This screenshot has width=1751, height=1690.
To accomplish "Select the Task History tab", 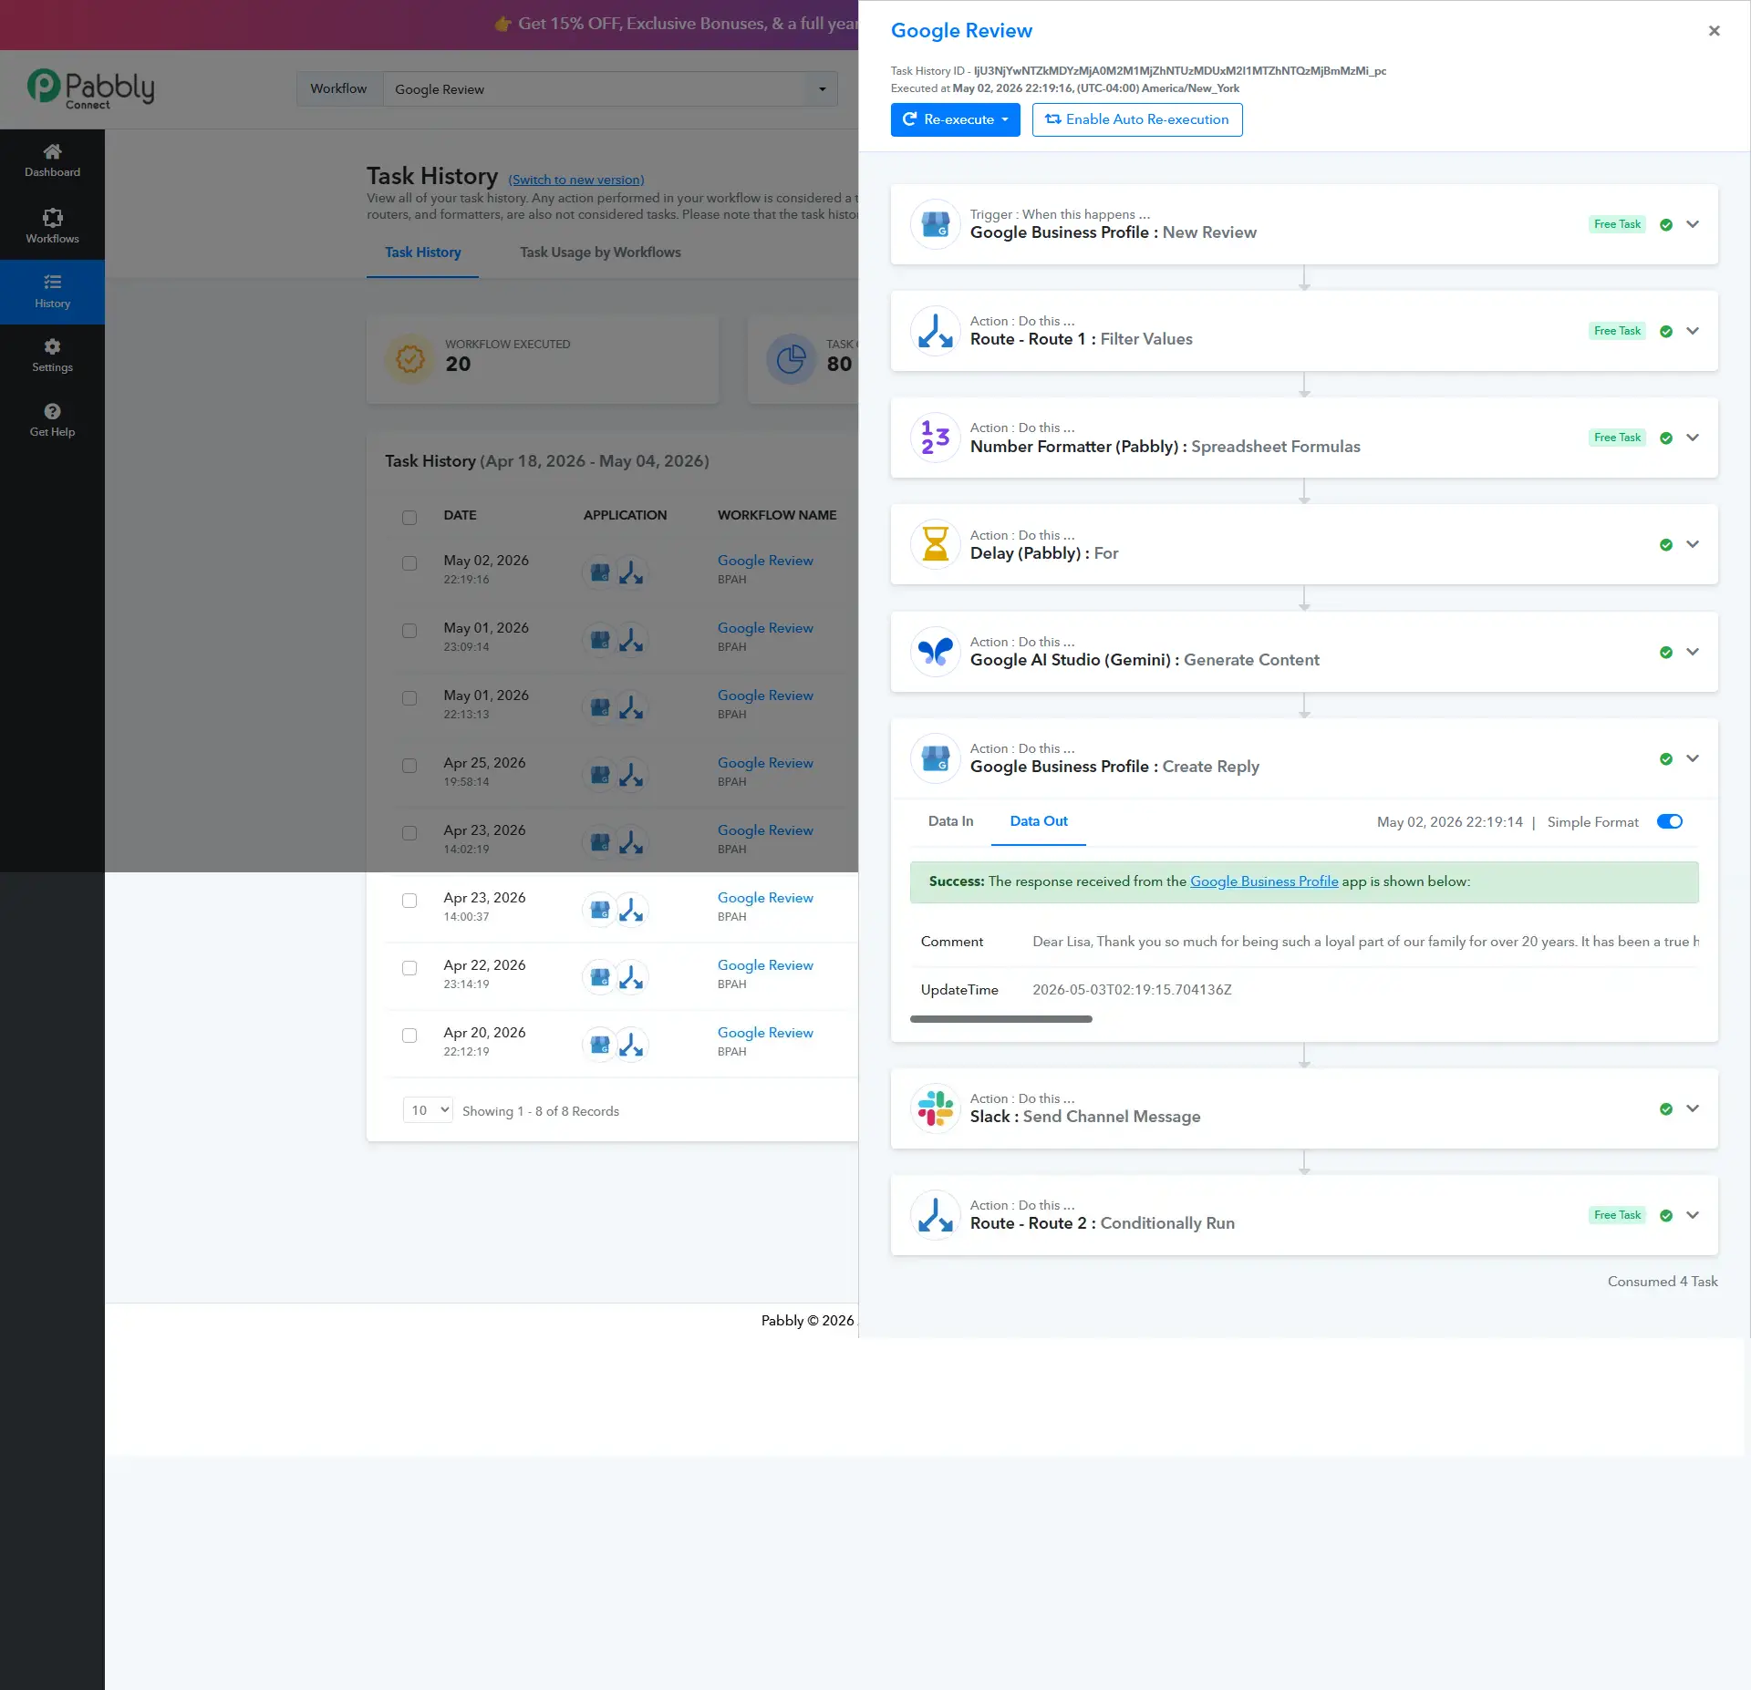I will pyautogui.click(x=422, y=252).
